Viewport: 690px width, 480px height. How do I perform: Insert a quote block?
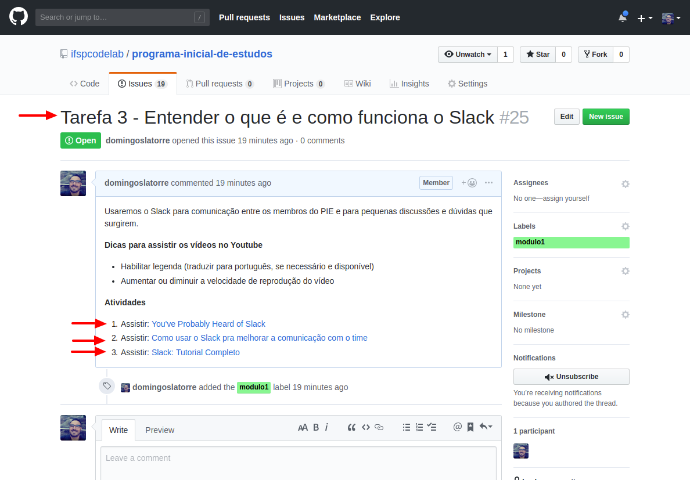tap(351, 427)
